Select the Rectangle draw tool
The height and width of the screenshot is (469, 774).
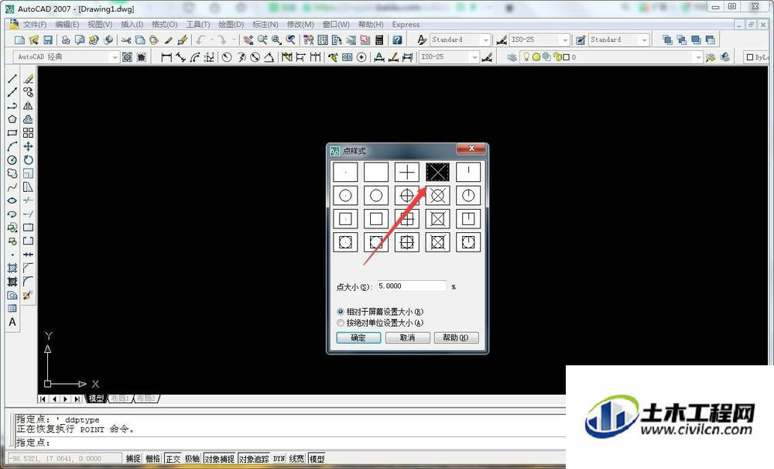(x=12, y=133)
